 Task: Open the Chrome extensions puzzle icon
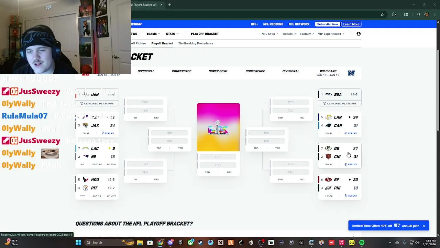[x=394, y=14]
